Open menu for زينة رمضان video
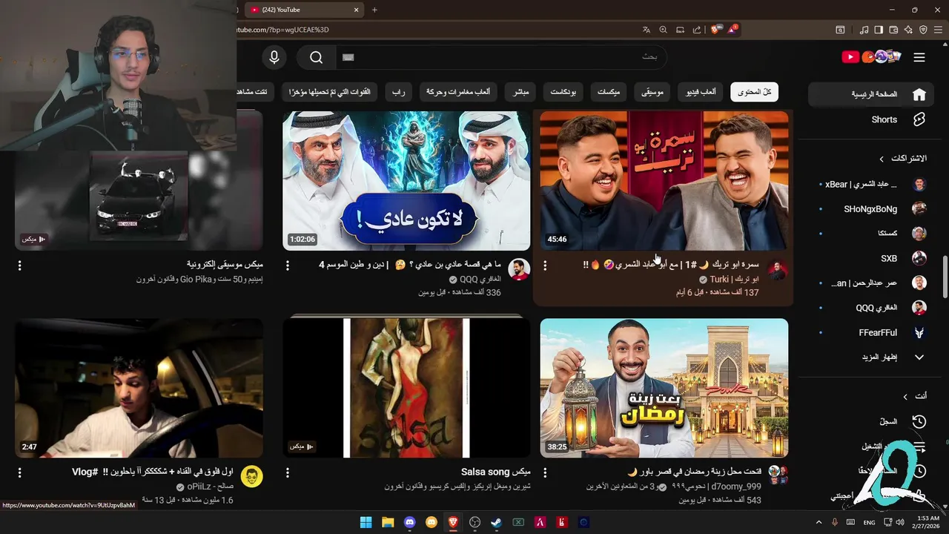Screen dimensions: 949x534 [545, 472]
